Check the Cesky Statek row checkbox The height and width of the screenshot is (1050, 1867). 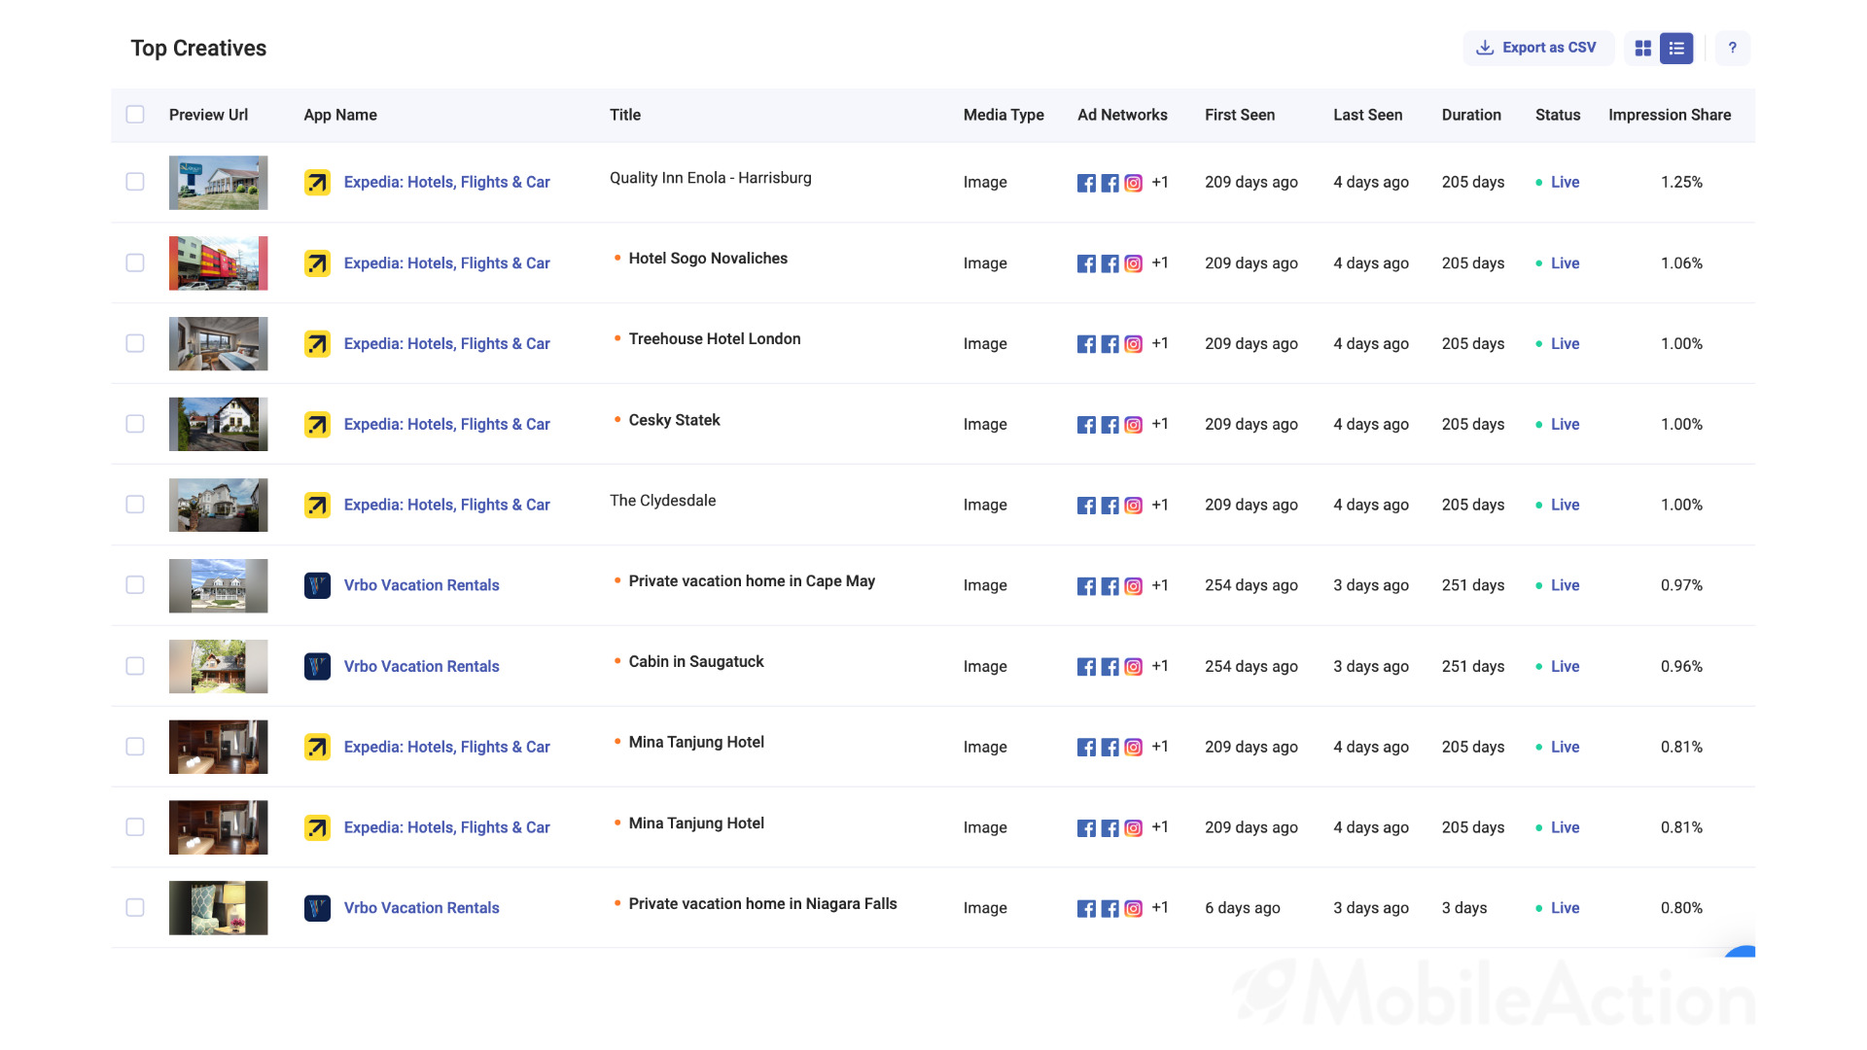tap(135, 424)
